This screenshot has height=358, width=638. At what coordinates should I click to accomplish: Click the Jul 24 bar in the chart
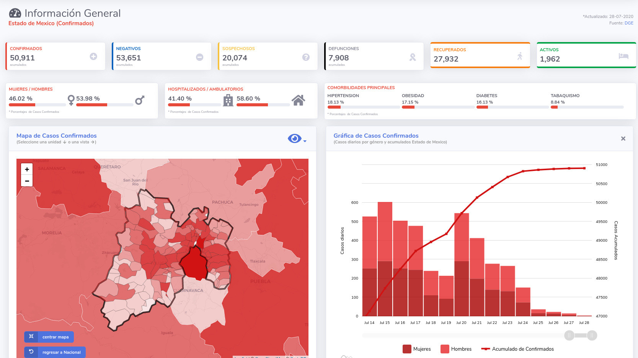(x=523, y=302)
